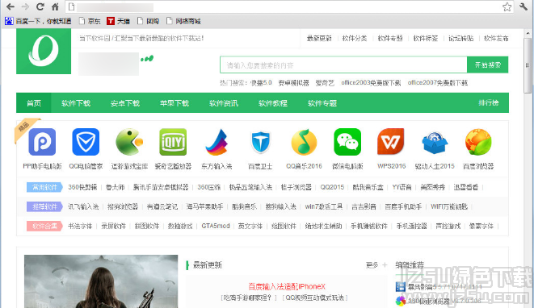Open the QQ音乐2016 icon
The height and width of the screenshot is (308, 534).
[x=304, y=142]
